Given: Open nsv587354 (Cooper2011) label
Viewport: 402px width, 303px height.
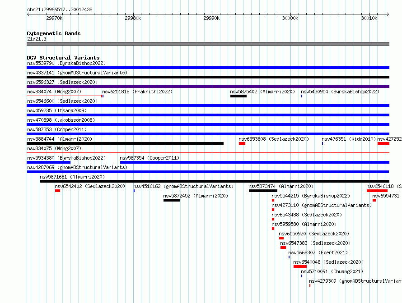Looking at the screenshot, I should tap(150, 158).
